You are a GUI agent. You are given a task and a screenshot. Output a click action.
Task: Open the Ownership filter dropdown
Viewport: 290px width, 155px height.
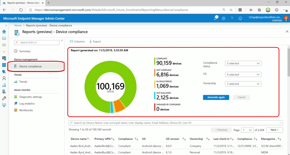(243, 84)
